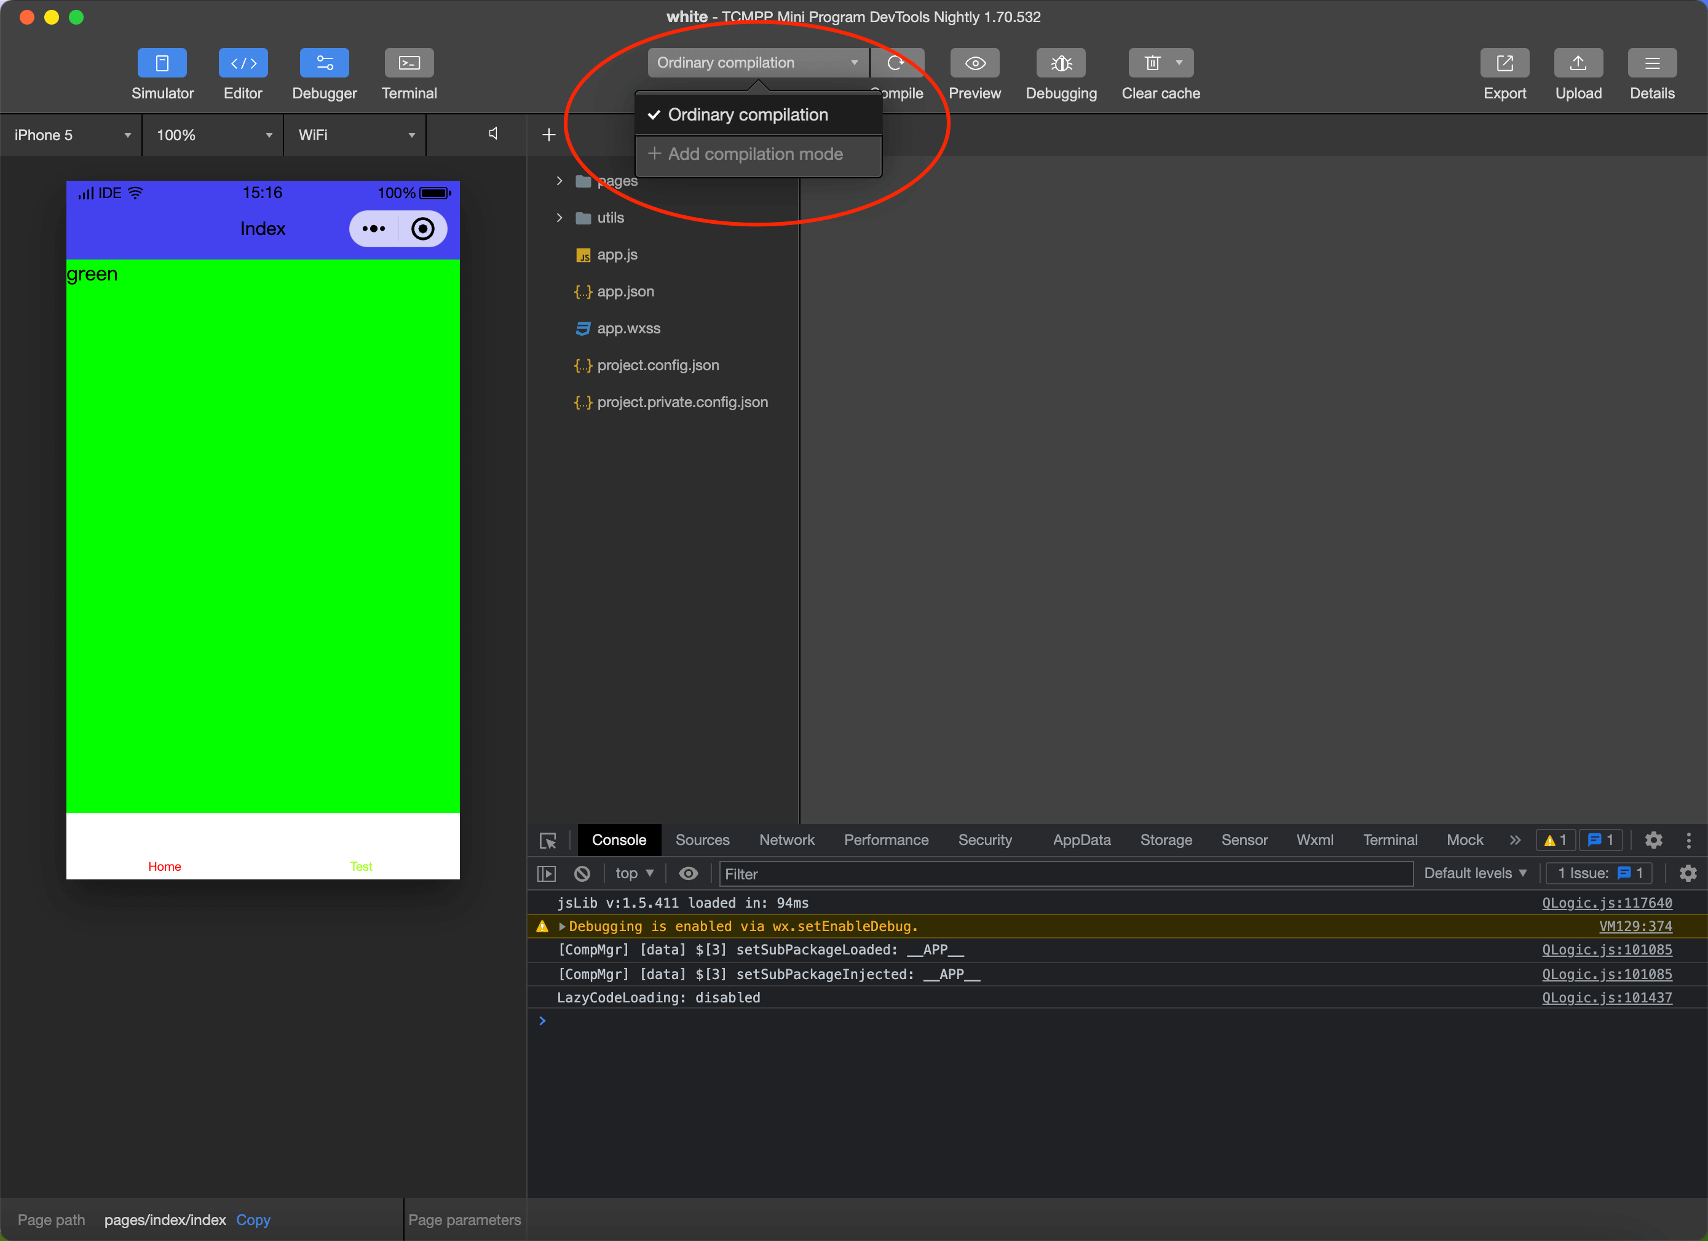Open the QLogic.js:117640 source link

[x=1607, y=902]
